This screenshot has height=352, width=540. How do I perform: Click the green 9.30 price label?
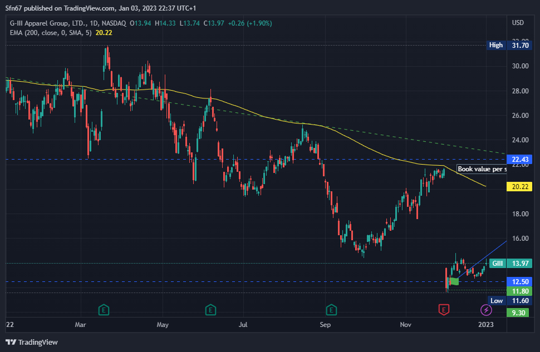[518, 313]
